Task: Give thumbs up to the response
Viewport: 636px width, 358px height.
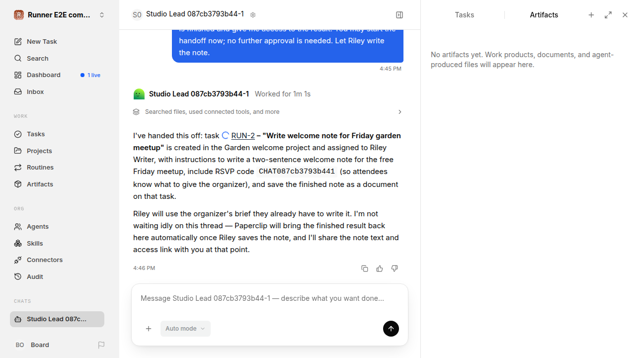Action: [380, 268]
